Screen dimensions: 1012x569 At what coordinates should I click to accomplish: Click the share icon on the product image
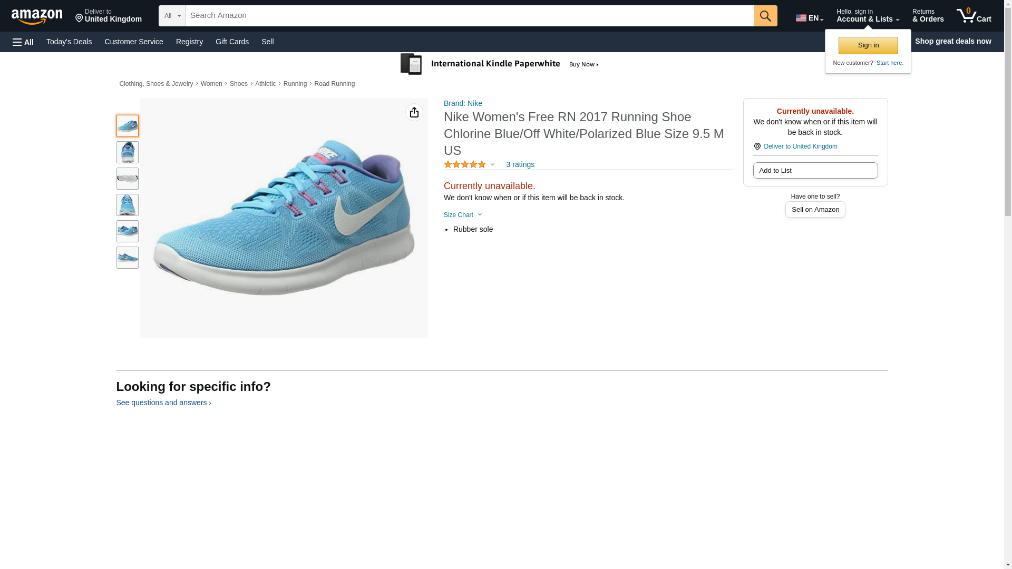pyautogui.click(x=414, y=112)
